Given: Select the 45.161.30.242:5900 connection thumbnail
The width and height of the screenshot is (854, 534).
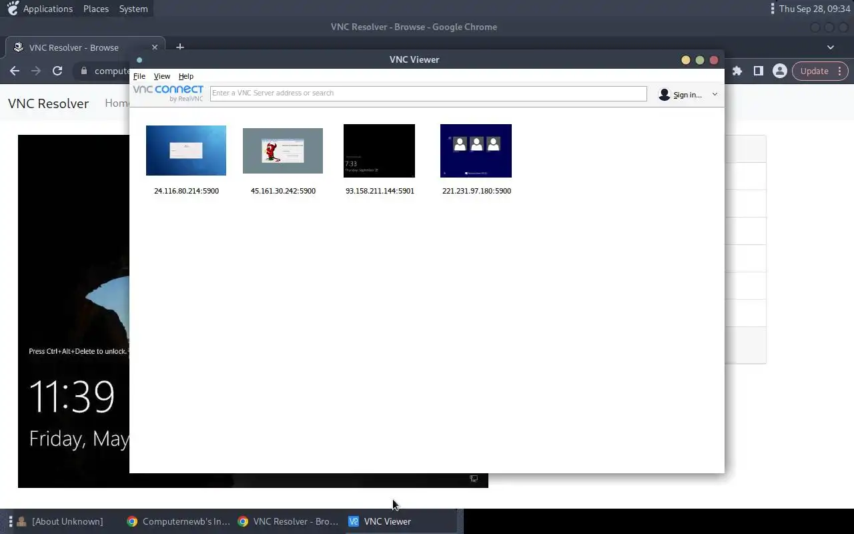Looking at the screenshot, I should 283,151.
